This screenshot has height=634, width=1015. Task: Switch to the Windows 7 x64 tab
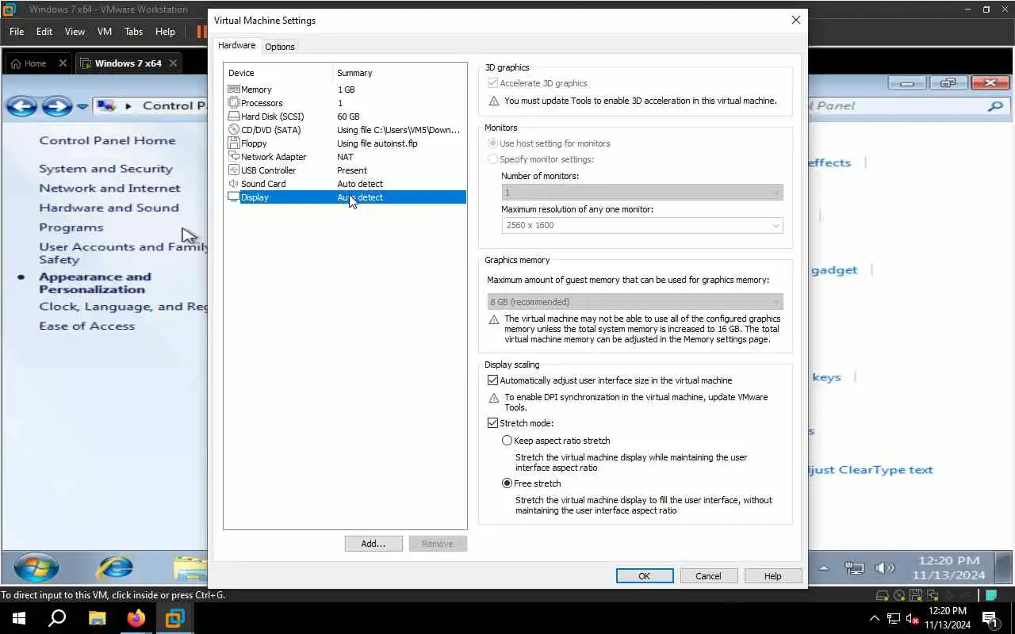tap(128, 63)
